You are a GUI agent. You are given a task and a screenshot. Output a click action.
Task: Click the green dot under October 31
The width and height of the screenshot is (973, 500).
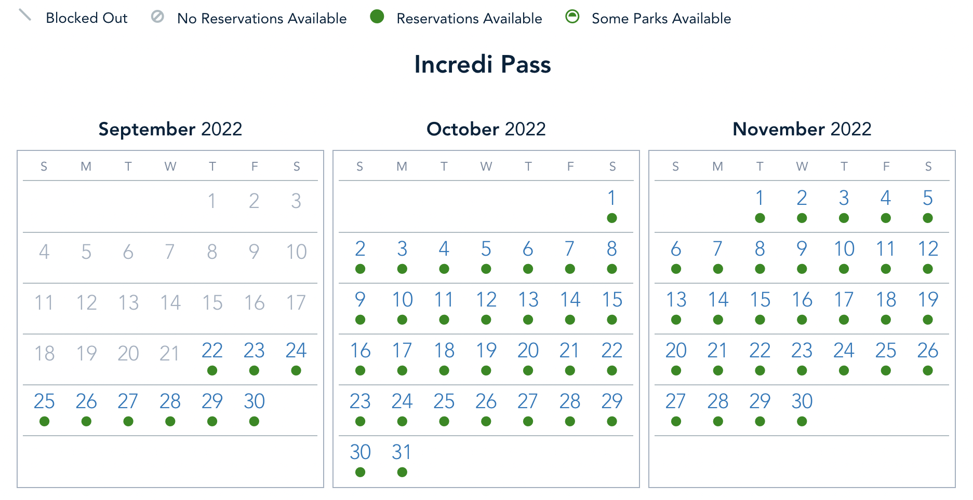tap(402, 472)
